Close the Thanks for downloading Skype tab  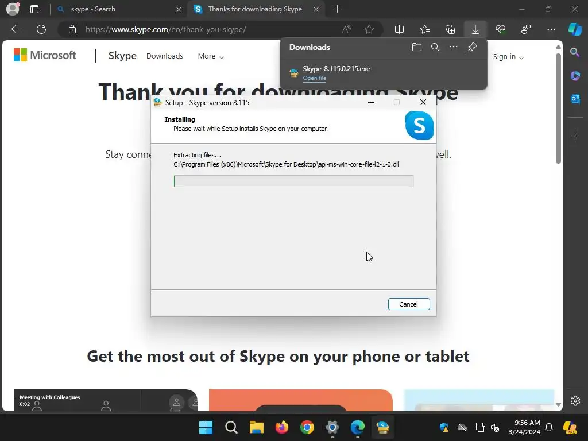[316, 9]
